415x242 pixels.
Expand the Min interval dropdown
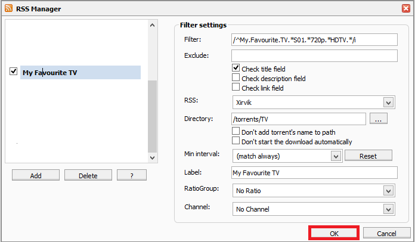[287, 156]
